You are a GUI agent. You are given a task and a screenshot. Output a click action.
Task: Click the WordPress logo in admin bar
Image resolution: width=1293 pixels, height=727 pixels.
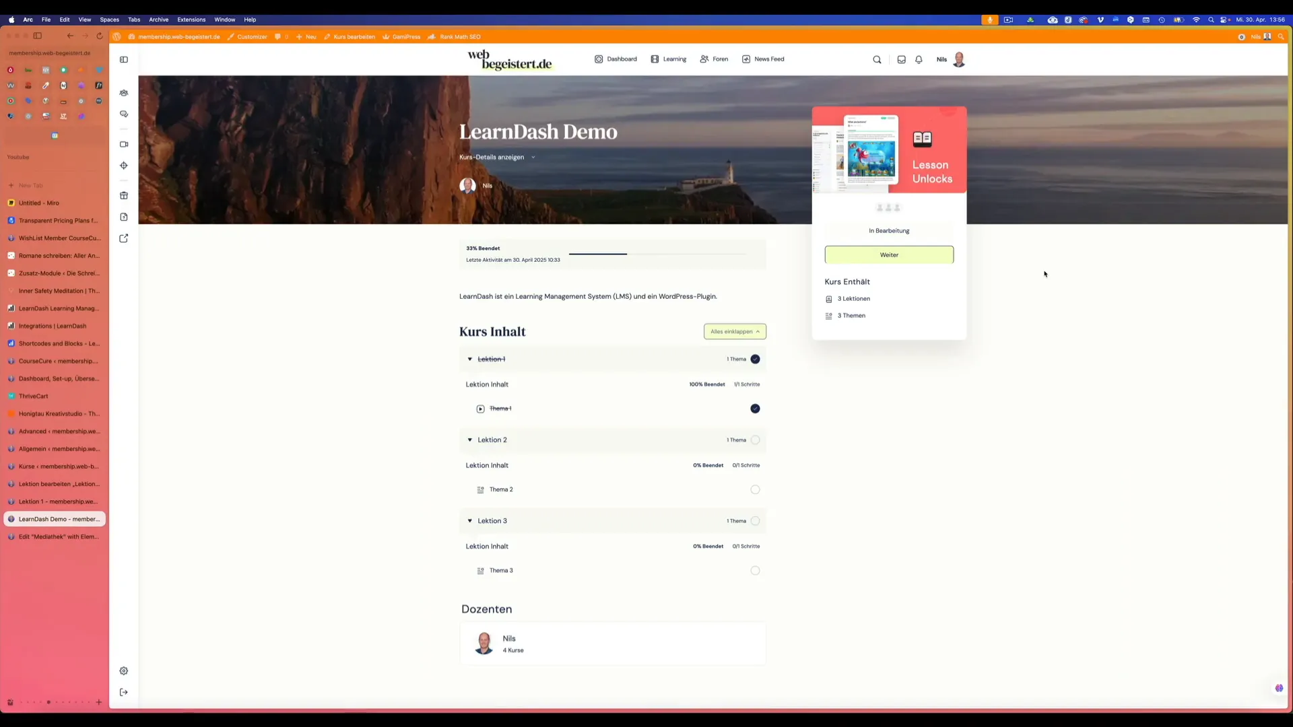point(117,36)
